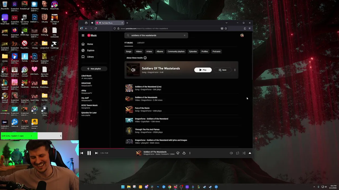Viewport: 339px width, 190px height.
Task: Expand the player page arrow
Action: tap(250, 153)
